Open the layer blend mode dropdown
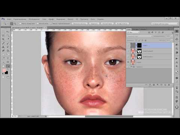Image resolution: width=180 pixels, height=135 pixels. [140, 36]
